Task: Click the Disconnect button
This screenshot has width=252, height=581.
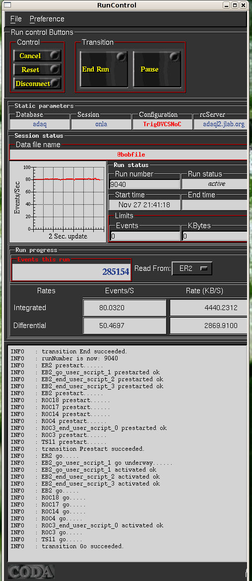Action: click(37, 83)
